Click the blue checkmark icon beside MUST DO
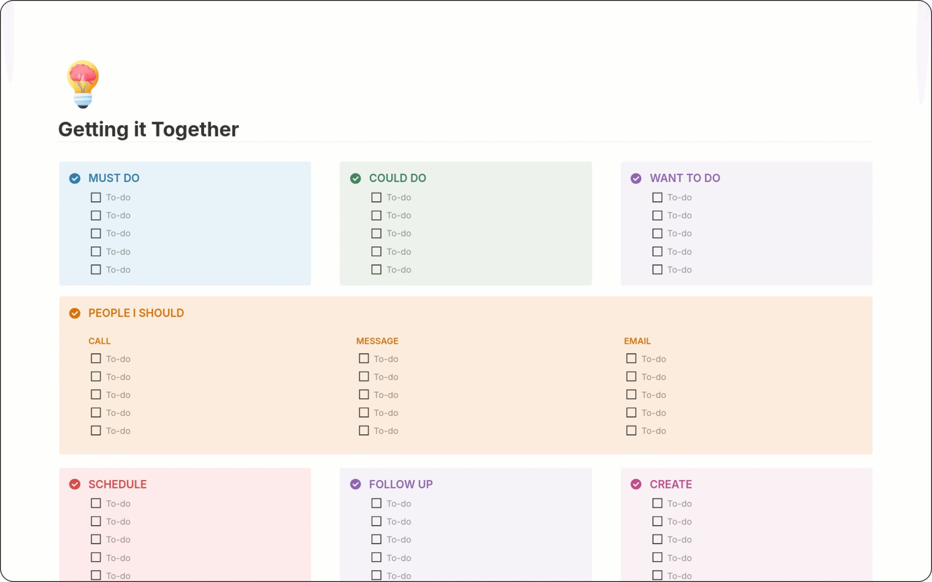Screen dimensions: 932x582 [x=75, y=178]
